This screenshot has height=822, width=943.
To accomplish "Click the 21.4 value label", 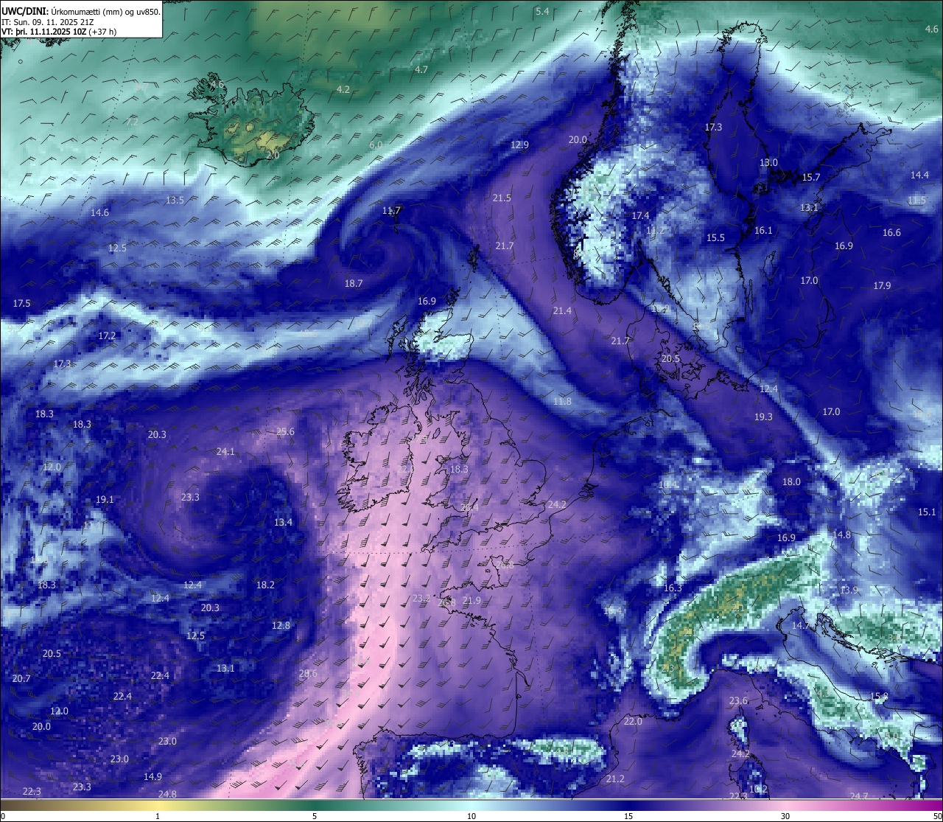I will pos(562,310).
